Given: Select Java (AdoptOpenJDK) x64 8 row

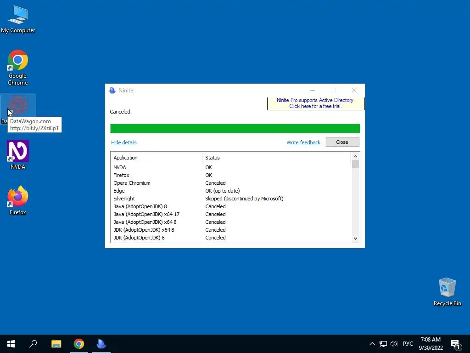Looking at the screenshot, I should [231, 222].
